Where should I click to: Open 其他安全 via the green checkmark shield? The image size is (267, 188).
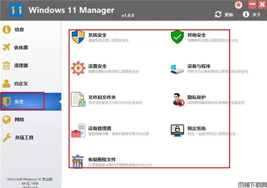(x=177, y=37)
